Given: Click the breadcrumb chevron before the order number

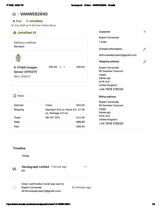Looking at the screenshot, I should tap(18, 14).
